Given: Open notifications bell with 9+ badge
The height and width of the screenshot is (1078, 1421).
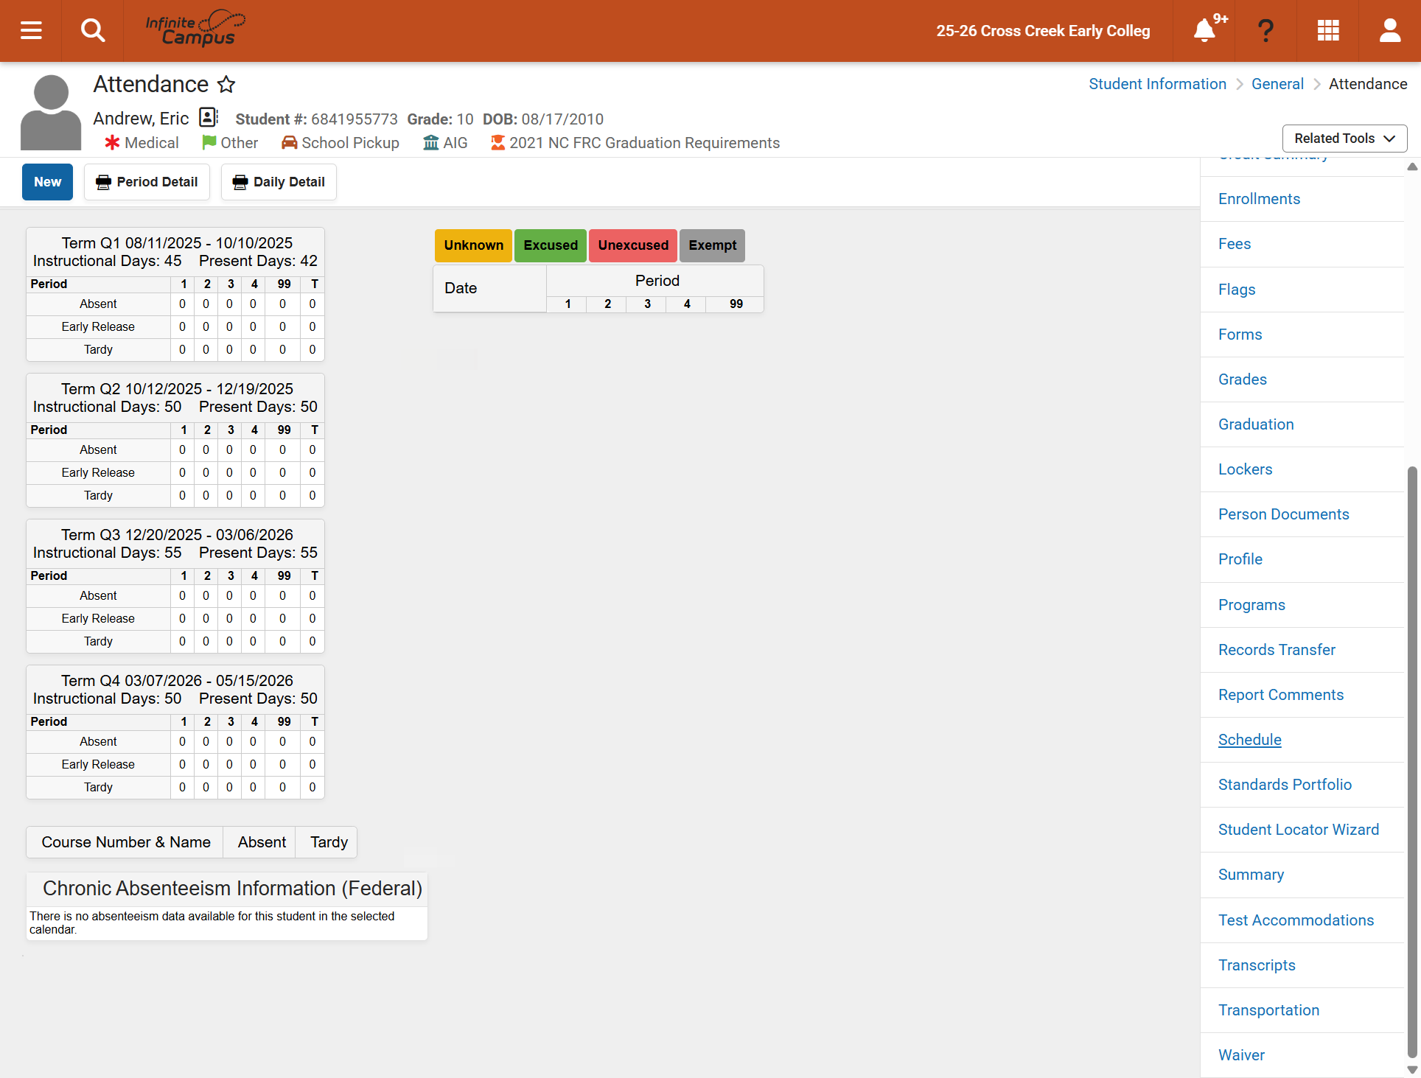Looking at the screenshot, I should 1207,29.
